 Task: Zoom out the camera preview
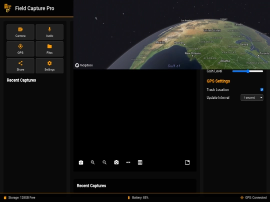click(x=104, y=162)
